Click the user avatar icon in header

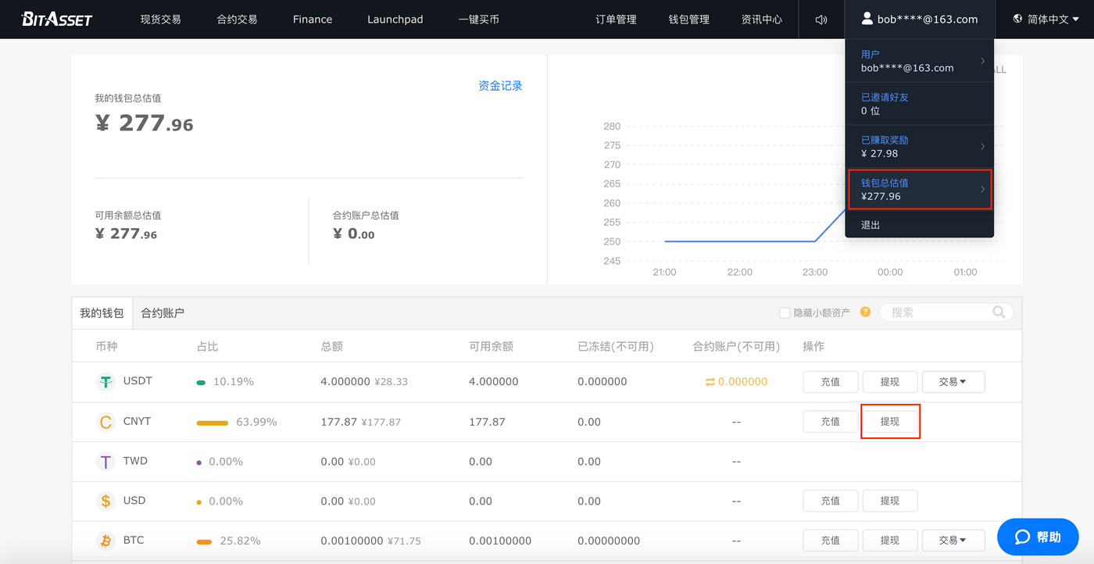coord(867,19)
